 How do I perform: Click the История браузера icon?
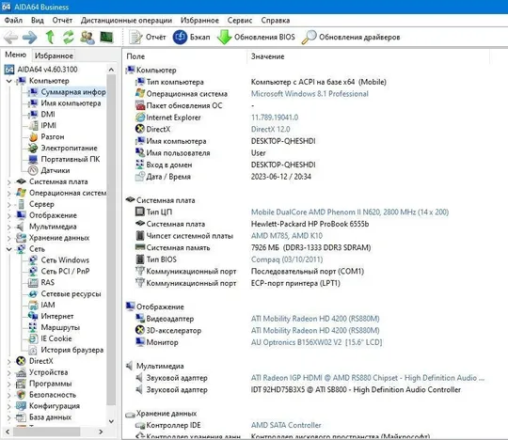click(33, 350)
